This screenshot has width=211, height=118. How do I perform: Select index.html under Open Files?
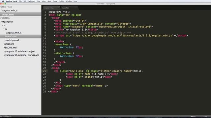[x=8, y=14]
